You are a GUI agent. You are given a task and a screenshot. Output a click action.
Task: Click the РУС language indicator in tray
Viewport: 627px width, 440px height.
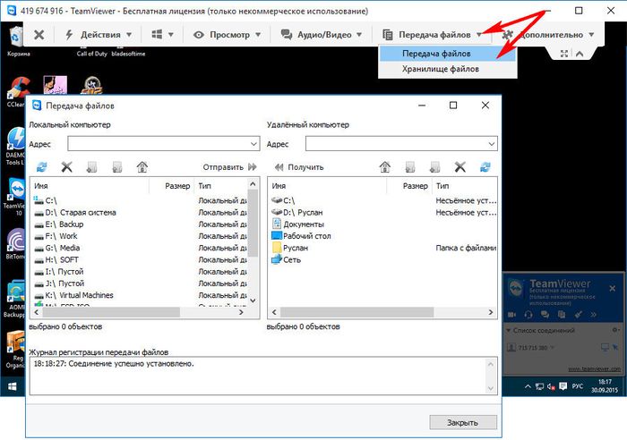577,386
